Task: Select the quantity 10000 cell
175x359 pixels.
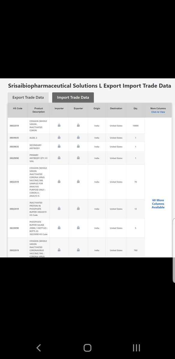Action: (x=135, y=126)
